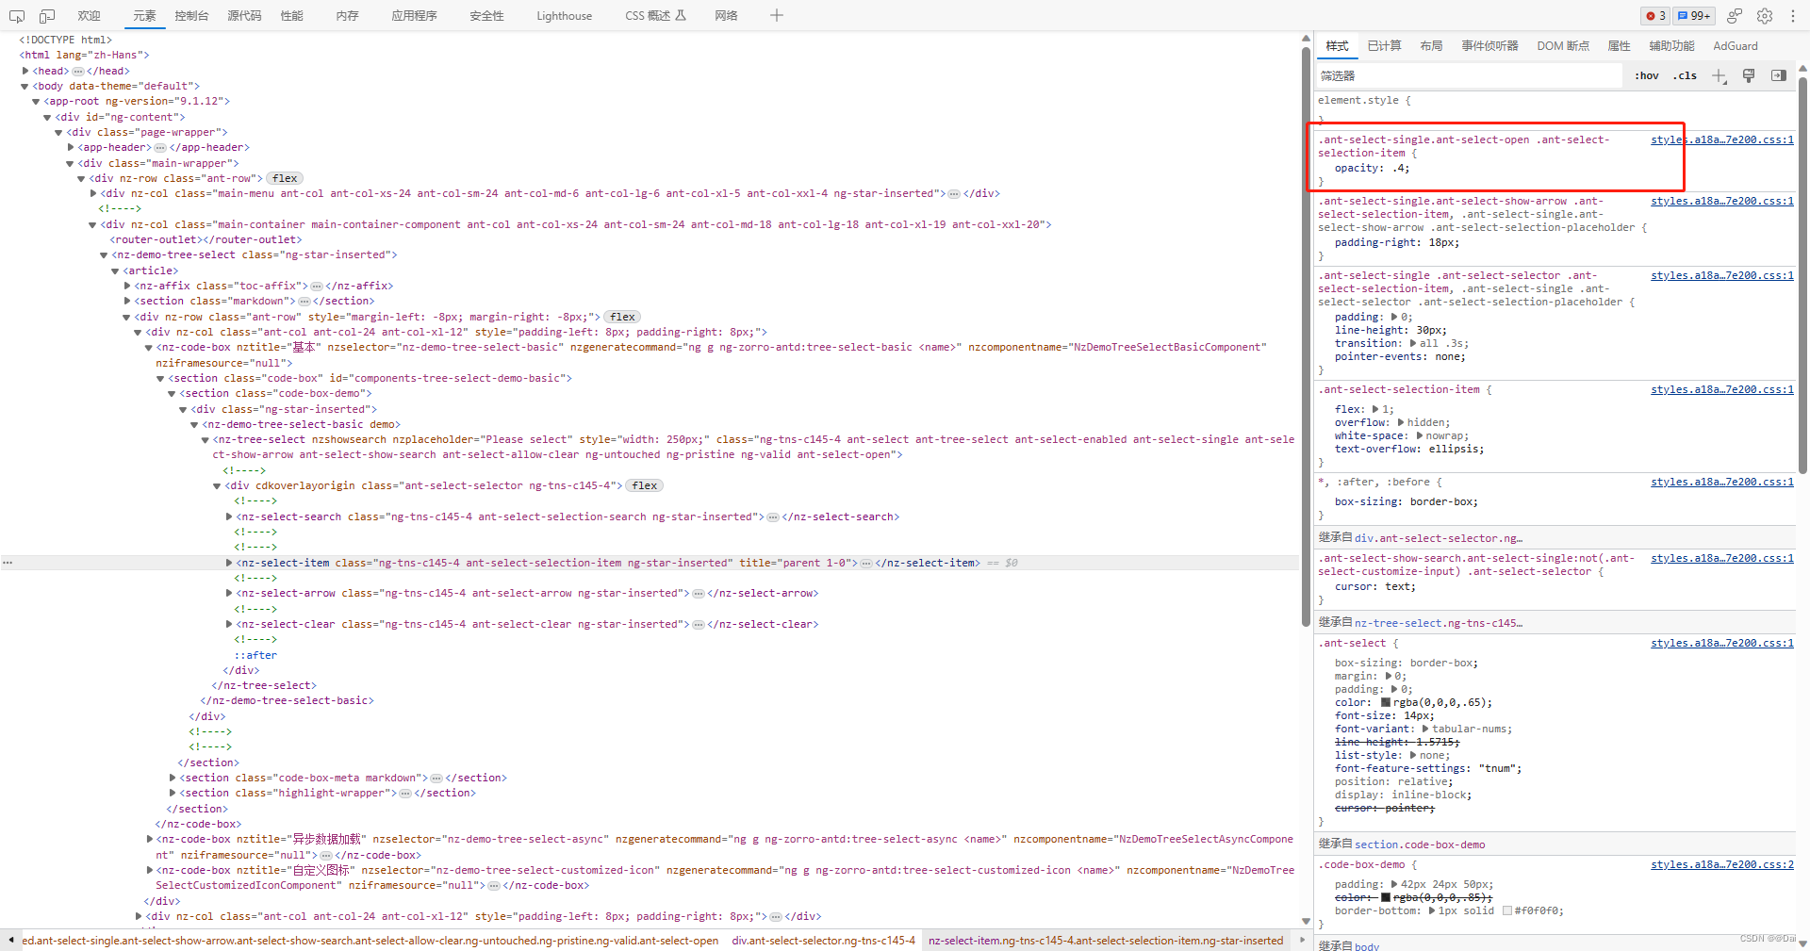Toggle rendering emulations paintbrush icon
Image resolution: width=1810 pixels, height=951 pixels.
pyautogui.click(x=1749, y=75)
